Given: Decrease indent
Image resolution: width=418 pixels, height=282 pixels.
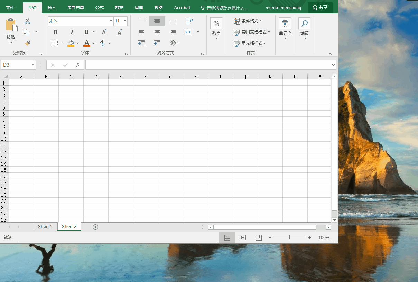Looking at the screenshot, I should pyautogui.click(x=141, y=43).
